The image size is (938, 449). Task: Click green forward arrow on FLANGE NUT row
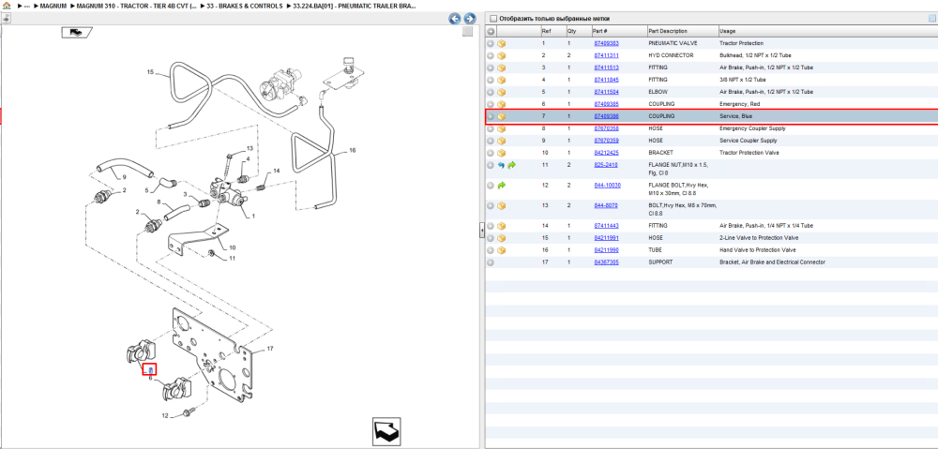tap(511, 165)
